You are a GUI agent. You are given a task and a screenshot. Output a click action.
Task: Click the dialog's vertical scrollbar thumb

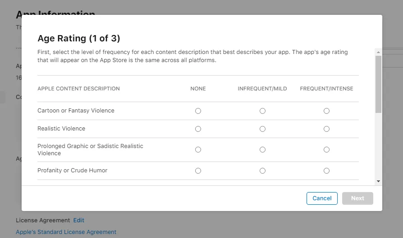point(378,83)
